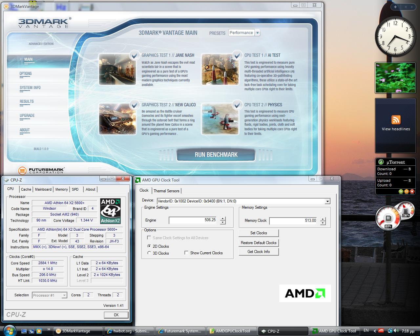The image size is (420, 336).
Task: Click the Get Clock Info button
Action: pos(259,252)
